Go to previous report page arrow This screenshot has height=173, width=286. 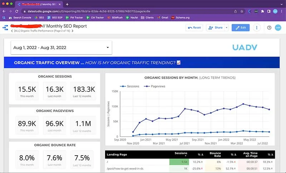coord(12,31)
